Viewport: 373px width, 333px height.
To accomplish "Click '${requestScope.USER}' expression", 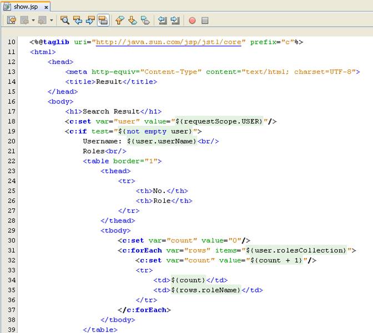I will [219, 122].
